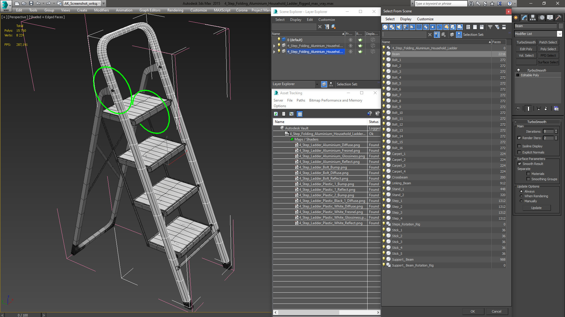565x317 pixels.
Task: Toggle TurboSmooth modifier lightbulb in stack
Action: point(519,70)
